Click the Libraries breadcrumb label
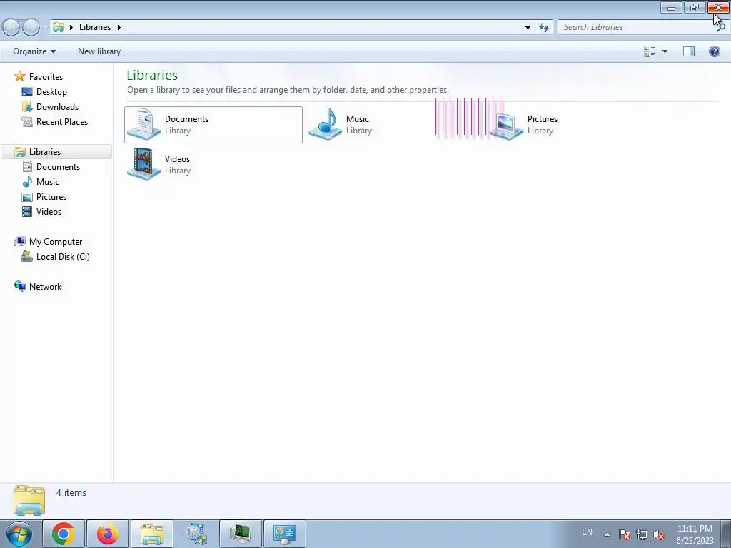 [95, 27]
